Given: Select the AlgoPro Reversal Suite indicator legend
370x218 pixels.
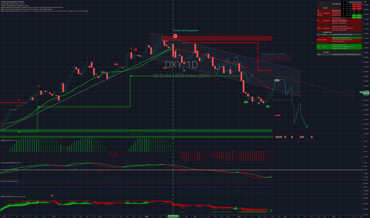Looking at the screenshot, I should point(32,7).
